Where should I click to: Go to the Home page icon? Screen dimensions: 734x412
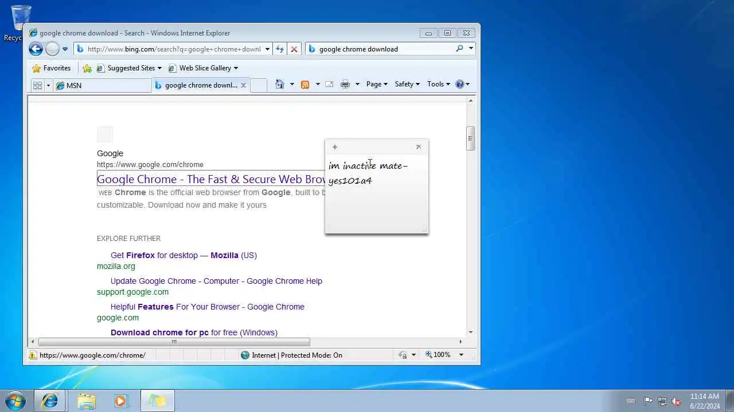[x=279, y=84]
